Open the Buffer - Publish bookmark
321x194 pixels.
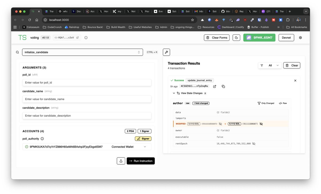coord(258,27)
